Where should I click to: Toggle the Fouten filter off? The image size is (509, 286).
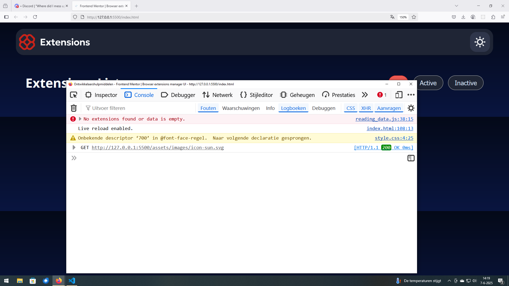[208, 108]
